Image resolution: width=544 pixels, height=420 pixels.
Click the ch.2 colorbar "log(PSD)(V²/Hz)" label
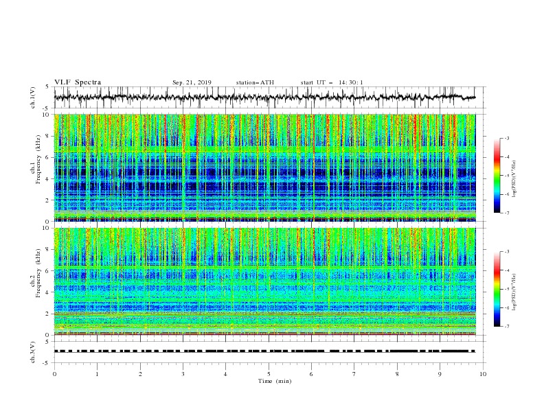click(x=514, y=292)
